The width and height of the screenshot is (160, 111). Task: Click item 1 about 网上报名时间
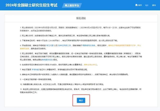click(x=80, y=29)
